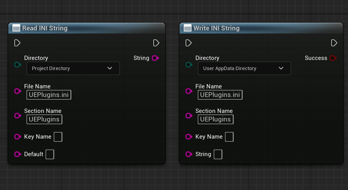This screenshot has width=348, height=190.
Task: Click the Success output pin on Write INI String
Action: click(x=333, y=58)
